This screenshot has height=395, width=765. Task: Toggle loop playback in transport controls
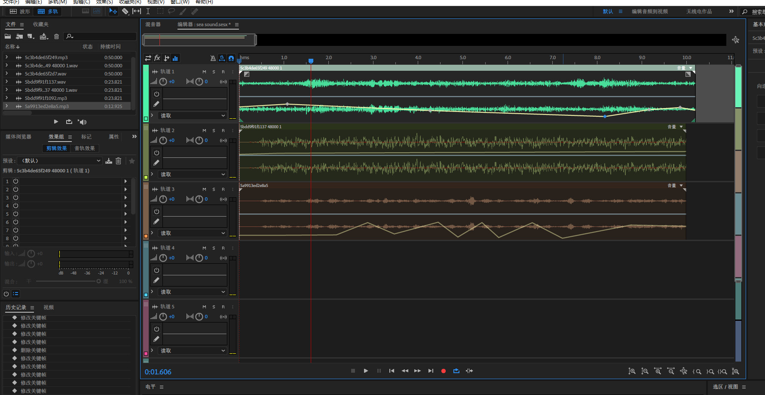point(456,371)
